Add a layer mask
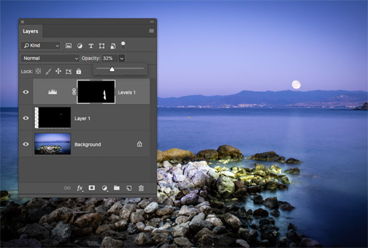The width and height of the screenshot is (368, 248). pyautogui.click(x=92, y=188)
